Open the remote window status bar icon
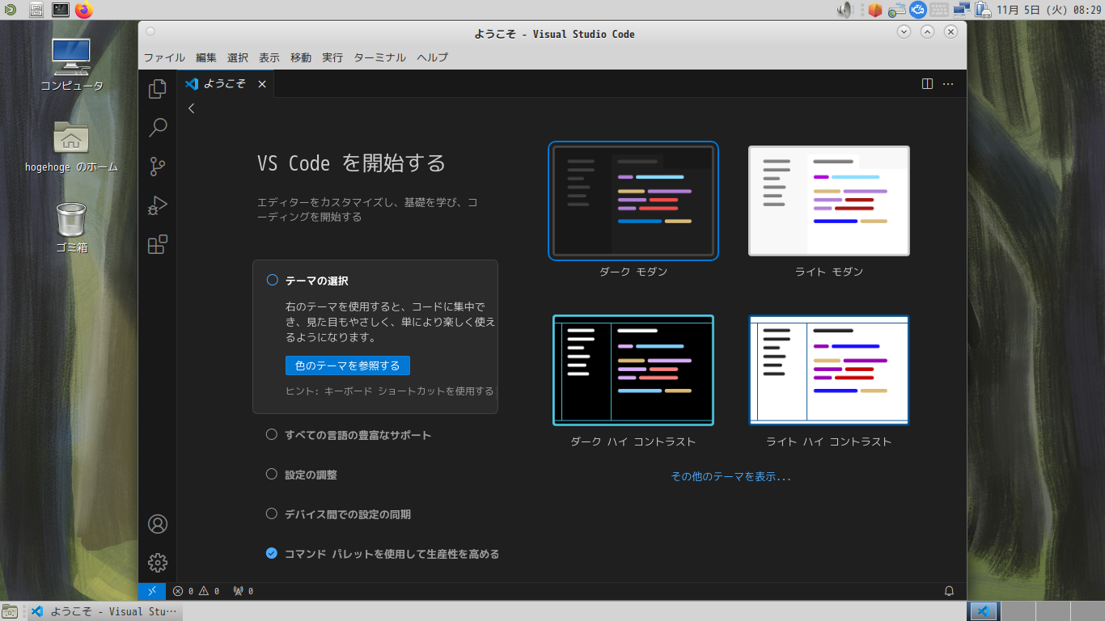This screenshot has height=621, width=1105. coord(152,591)
